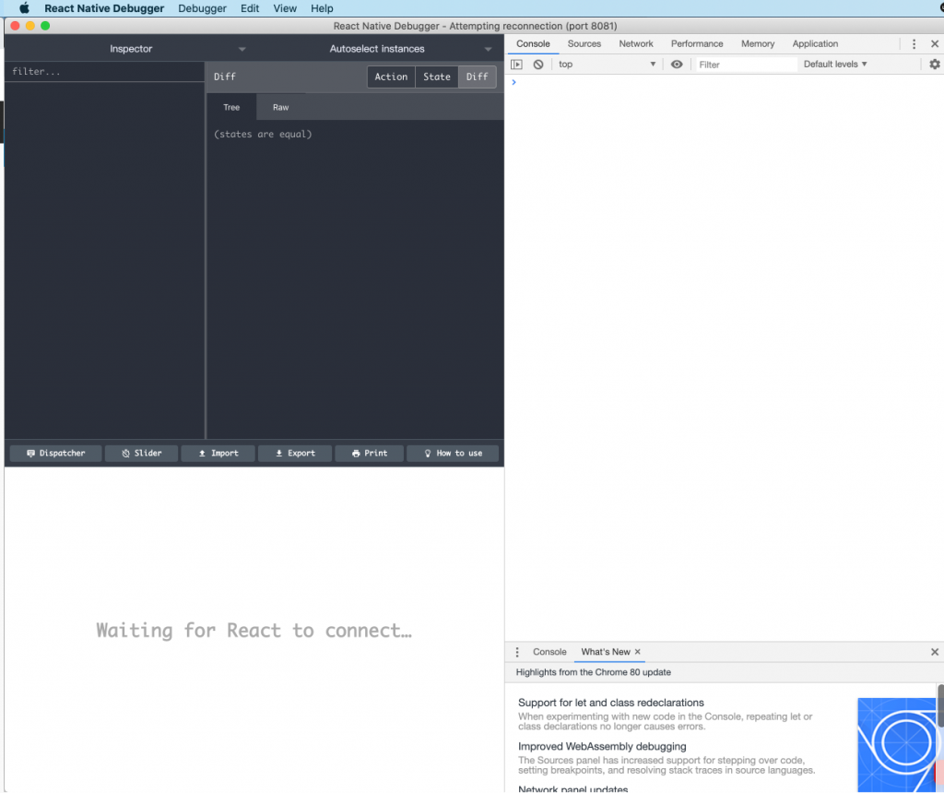This screenshot has height=793, width=944.
Task: Open the drawer three-dot menu
Action: pos(517,652)
